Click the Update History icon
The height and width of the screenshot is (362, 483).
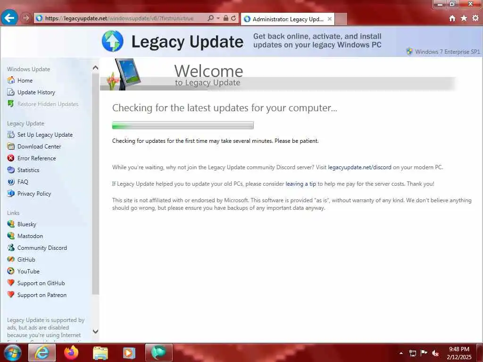click(11, 92)
